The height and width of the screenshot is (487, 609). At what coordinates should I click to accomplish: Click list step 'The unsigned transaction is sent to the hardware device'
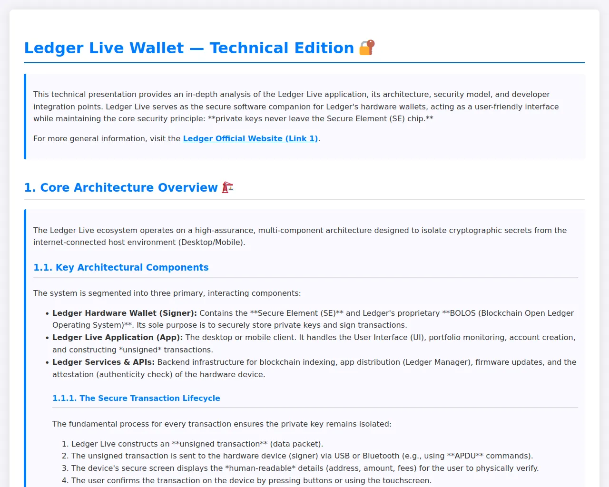[302, 456]
